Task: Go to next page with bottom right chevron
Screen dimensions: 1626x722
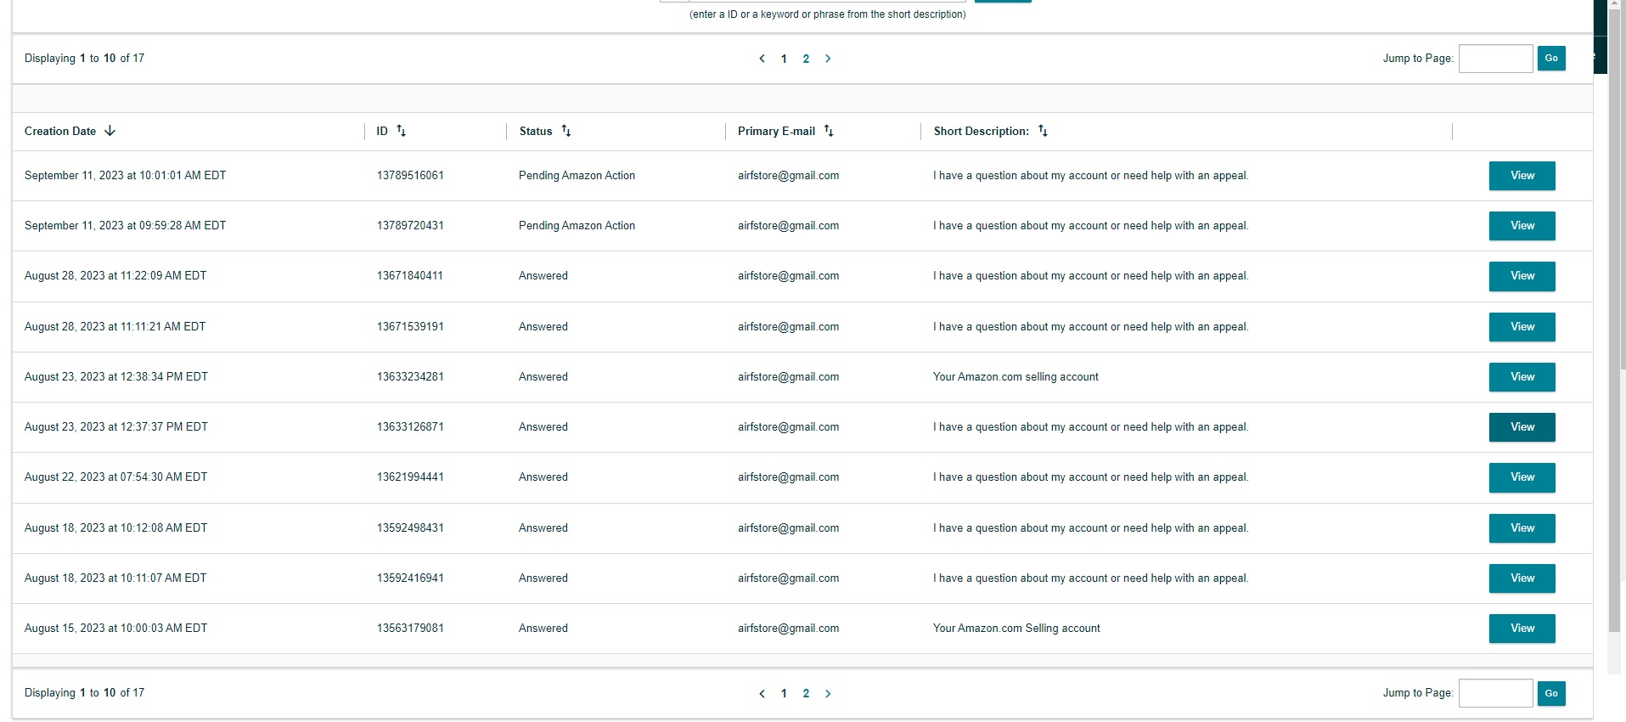Action: [x=828, y=694]
